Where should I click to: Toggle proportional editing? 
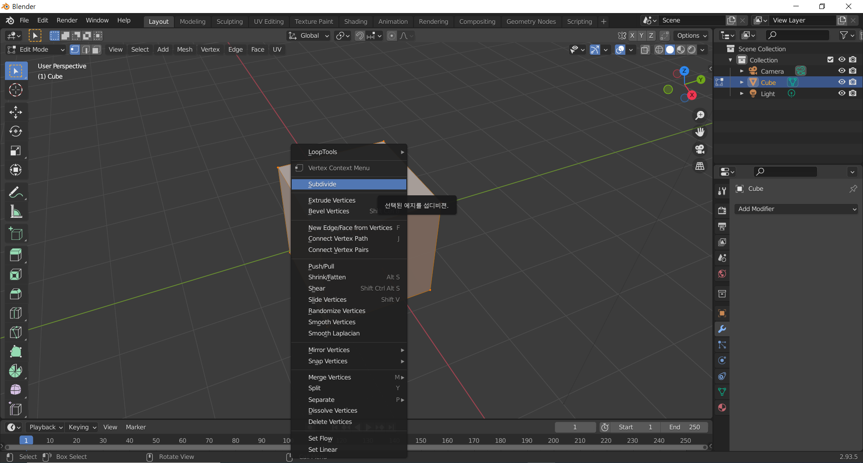pos(392,36)
